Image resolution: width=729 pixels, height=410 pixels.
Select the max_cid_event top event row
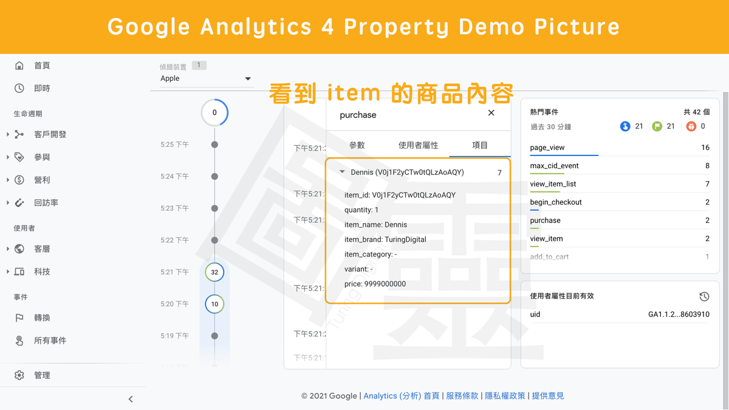pos(620,166)
